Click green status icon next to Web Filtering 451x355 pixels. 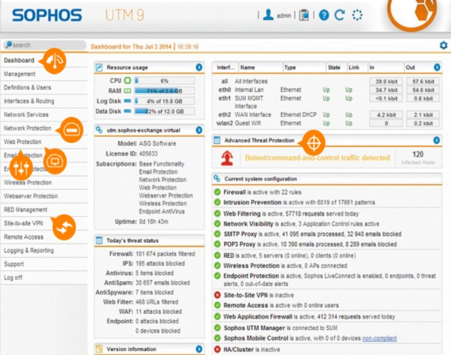pyautogui.click(x=217, y=213)
